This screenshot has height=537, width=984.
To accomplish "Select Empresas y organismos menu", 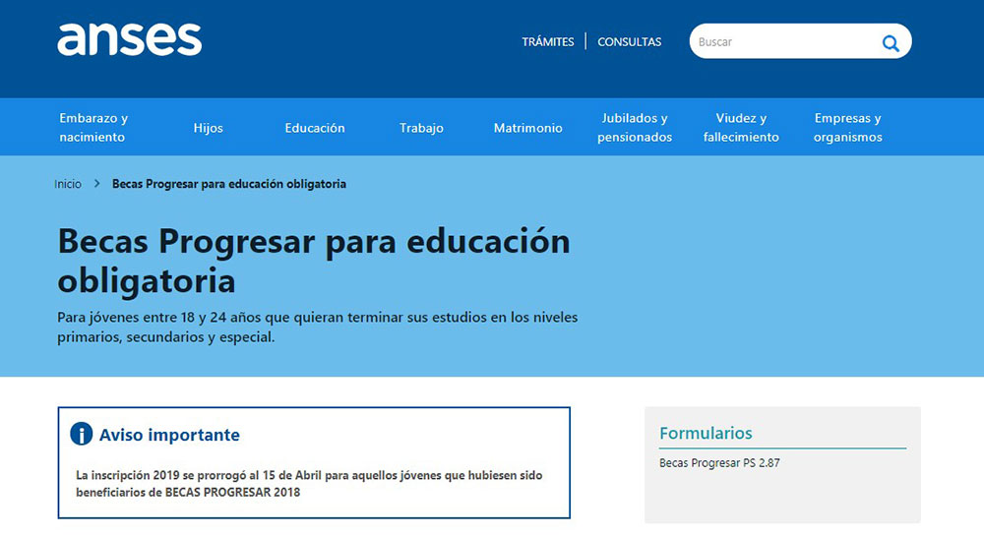I will [x=847, y=128].
